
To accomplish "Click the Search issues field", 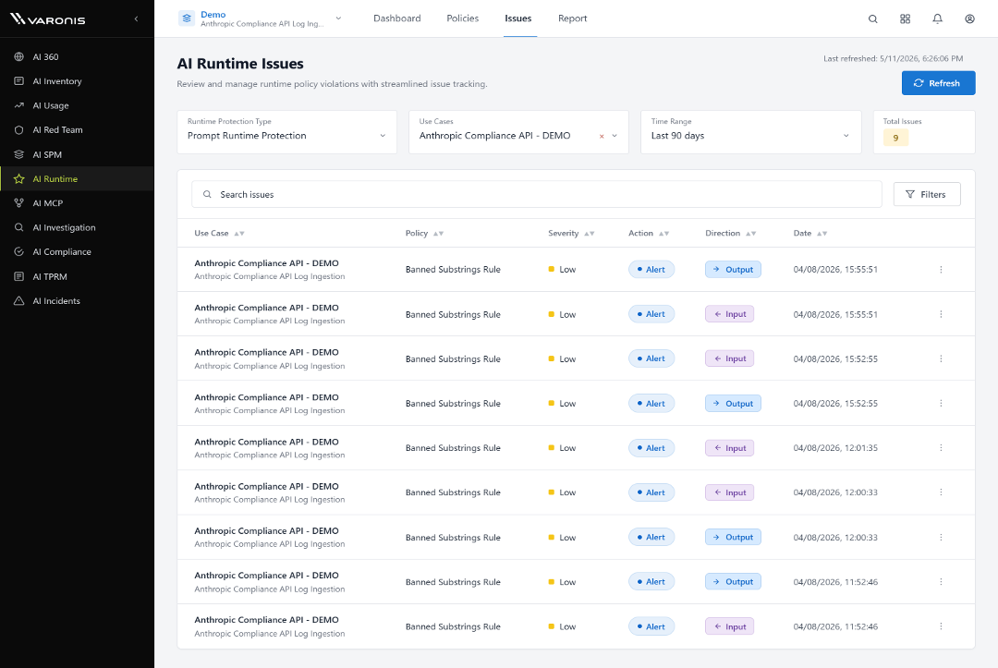I will 537,194.
